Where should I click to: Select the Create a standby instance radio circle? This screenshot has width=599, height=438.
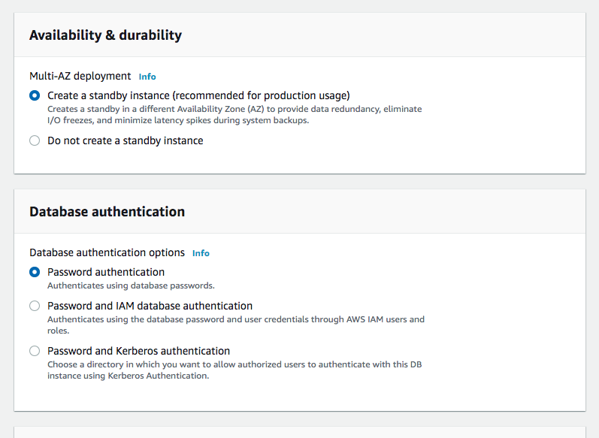point(35,95)
